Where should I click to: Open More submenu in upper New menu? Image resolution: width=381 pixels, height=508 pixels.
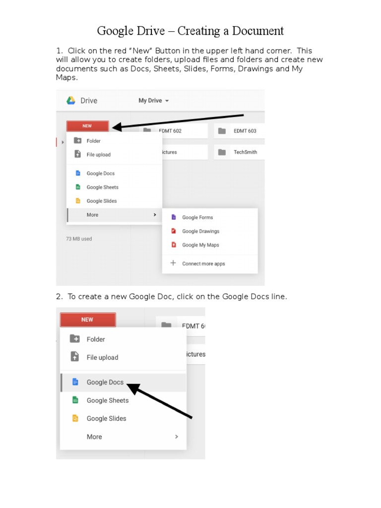(x=114, y=215)
